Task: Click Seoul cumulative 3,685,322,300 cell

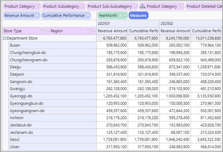Action: pos(206,139)
